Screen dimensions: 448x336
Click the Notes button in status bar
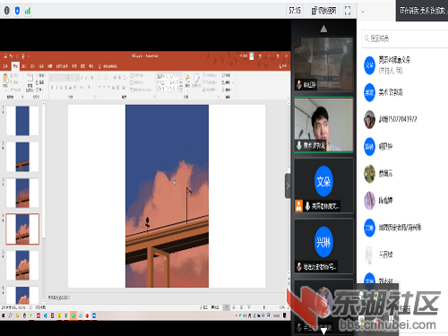pyautogui.click(x=203, y=307)
